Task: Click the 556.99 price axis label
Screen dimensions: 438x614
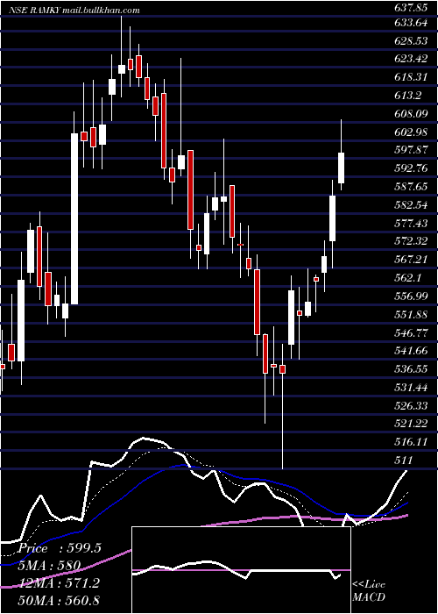Action: pyautogui.click(x=411, y=296)
